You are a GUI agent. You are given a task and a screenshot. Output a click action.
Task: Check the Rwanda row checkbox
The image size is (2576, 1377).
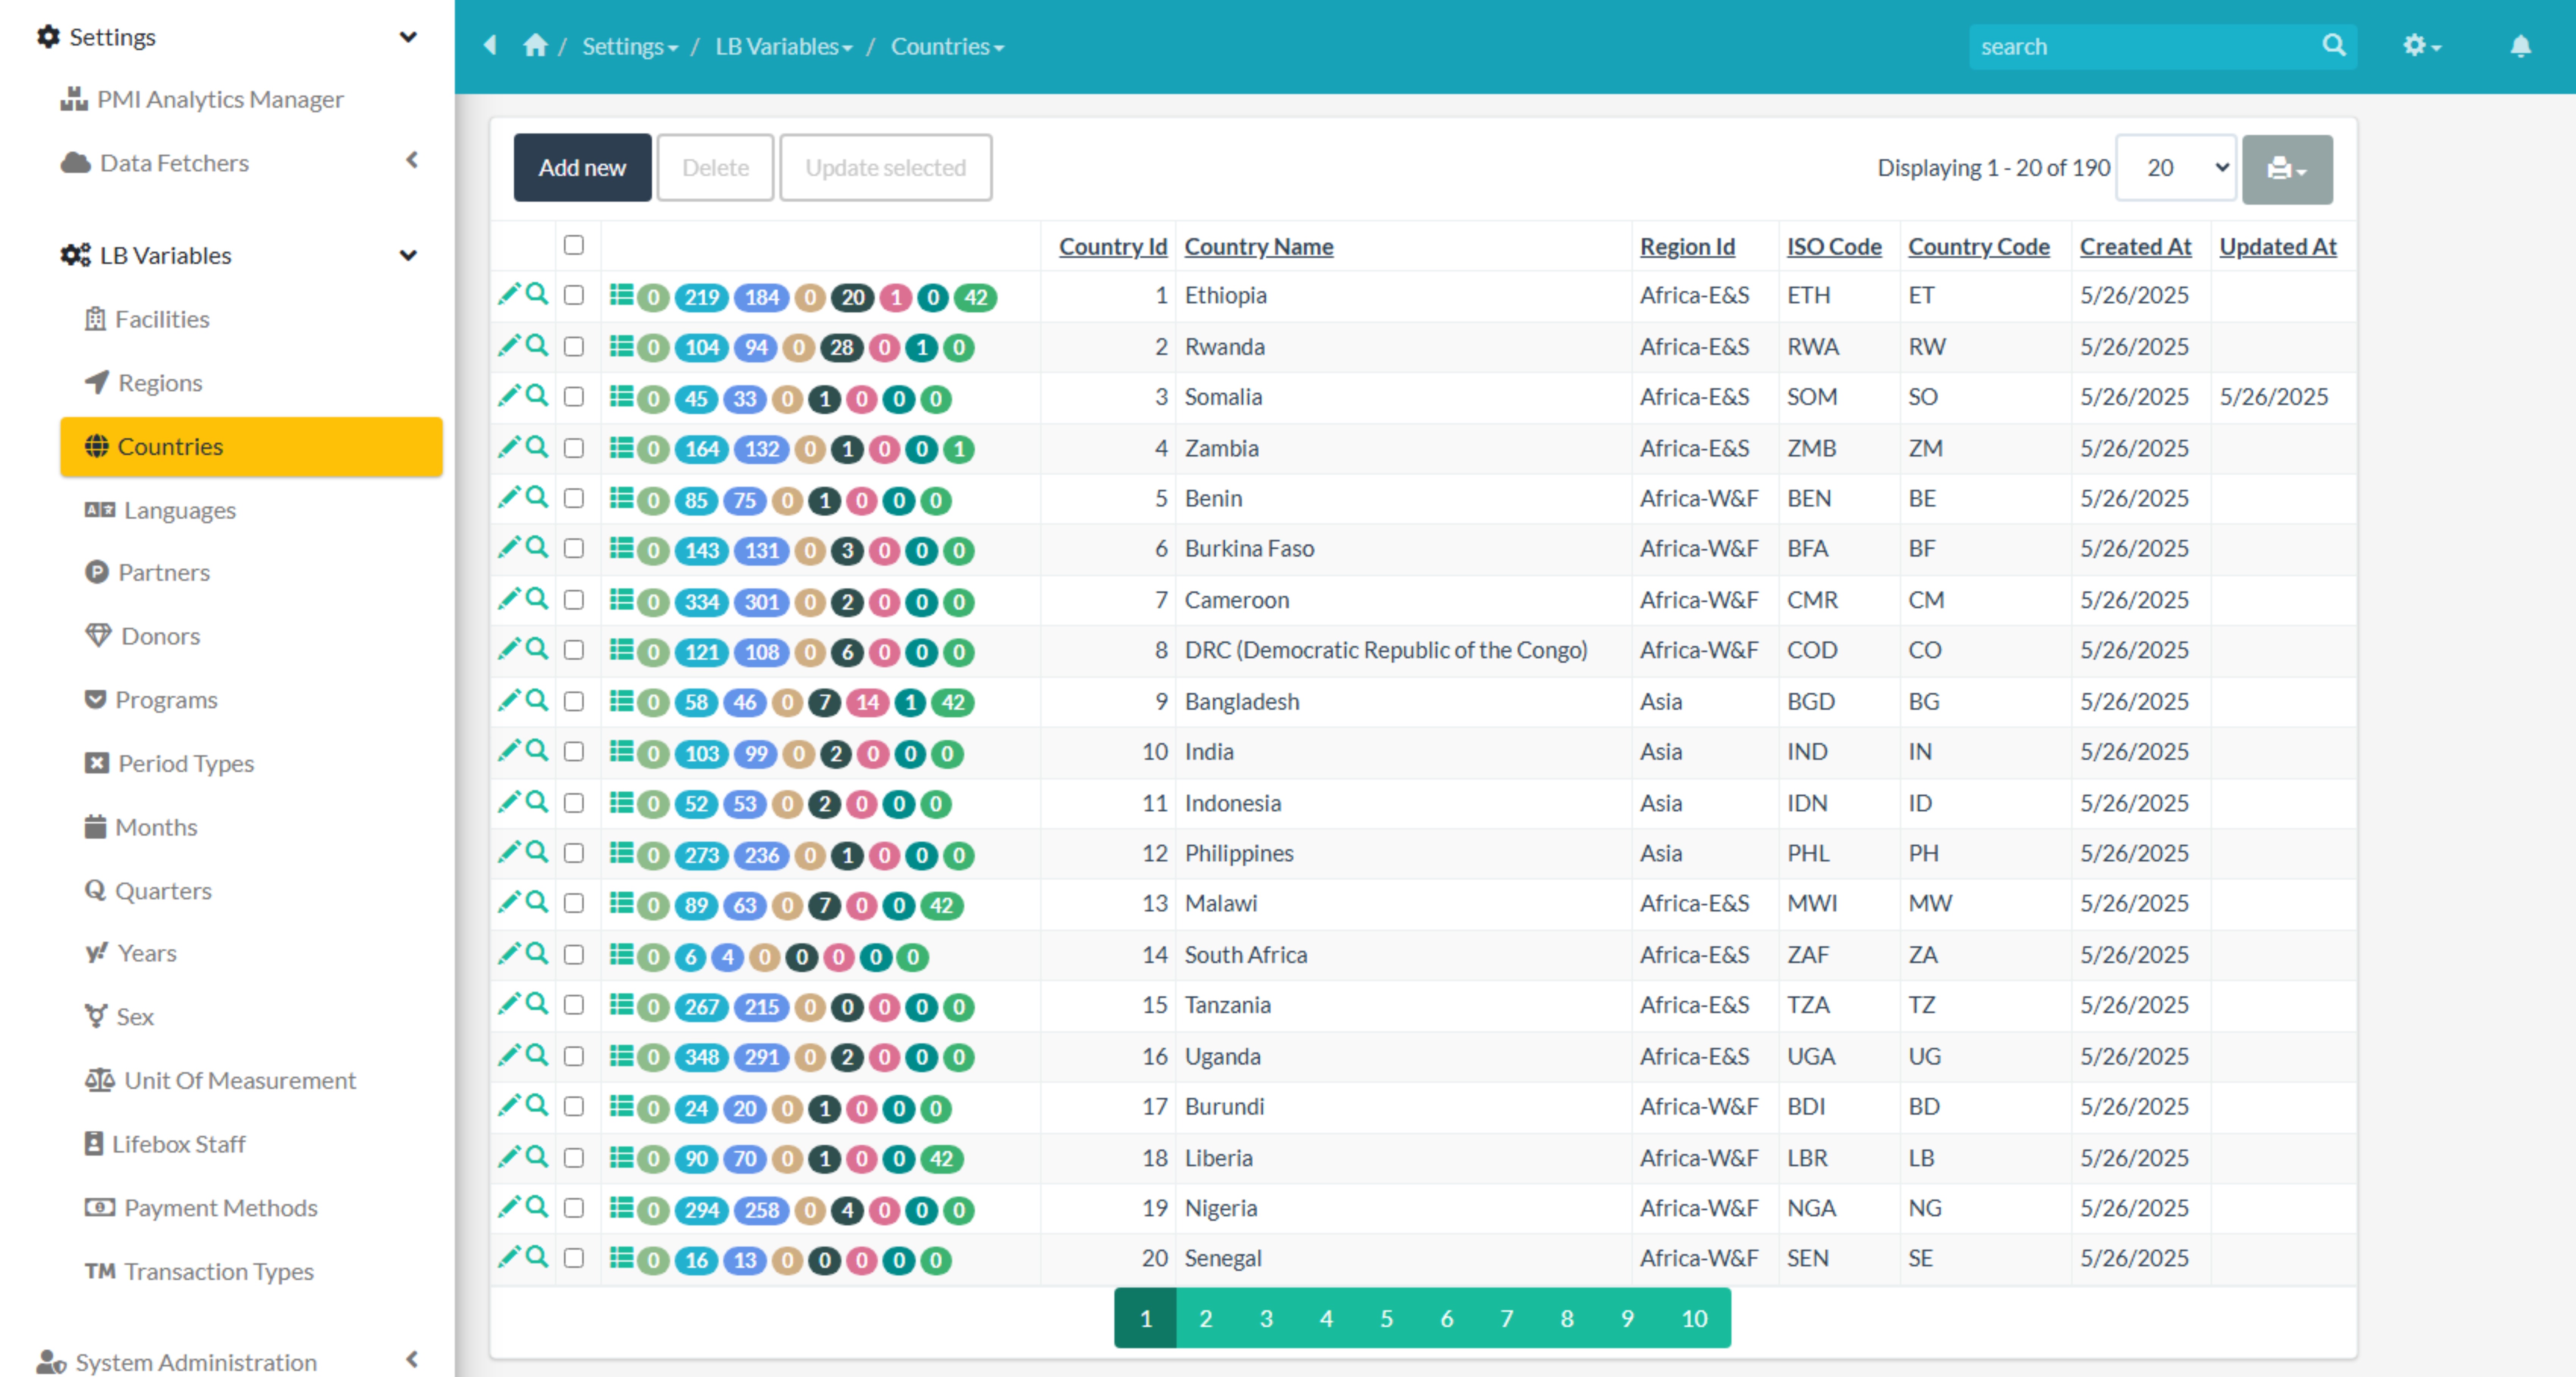coord(574,346)
